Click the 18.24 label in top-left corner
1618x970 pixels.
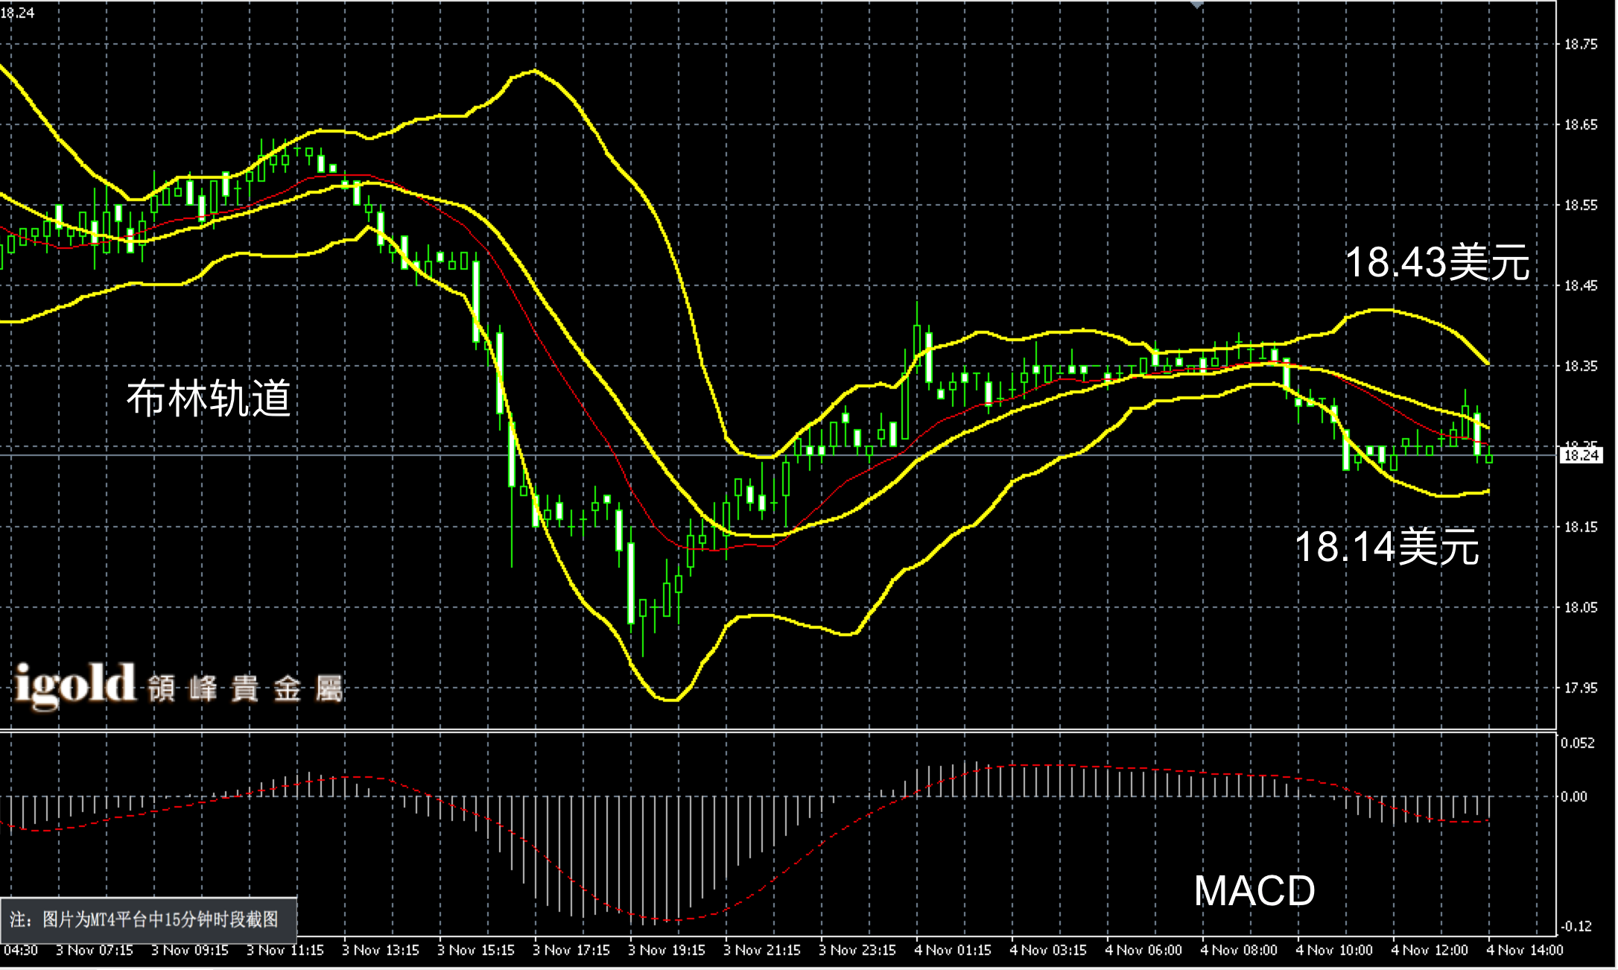[x=17, y=13]
